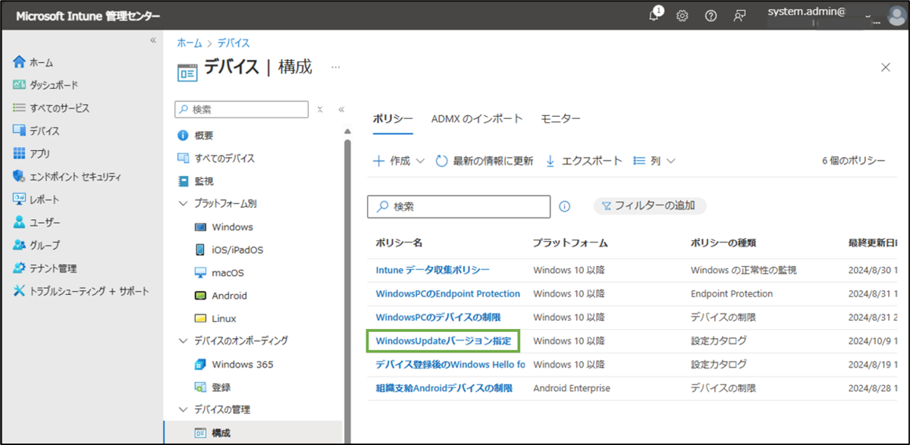
Task: Sort by ポリシーの種類 column header
Action: [x=723, y=243]
